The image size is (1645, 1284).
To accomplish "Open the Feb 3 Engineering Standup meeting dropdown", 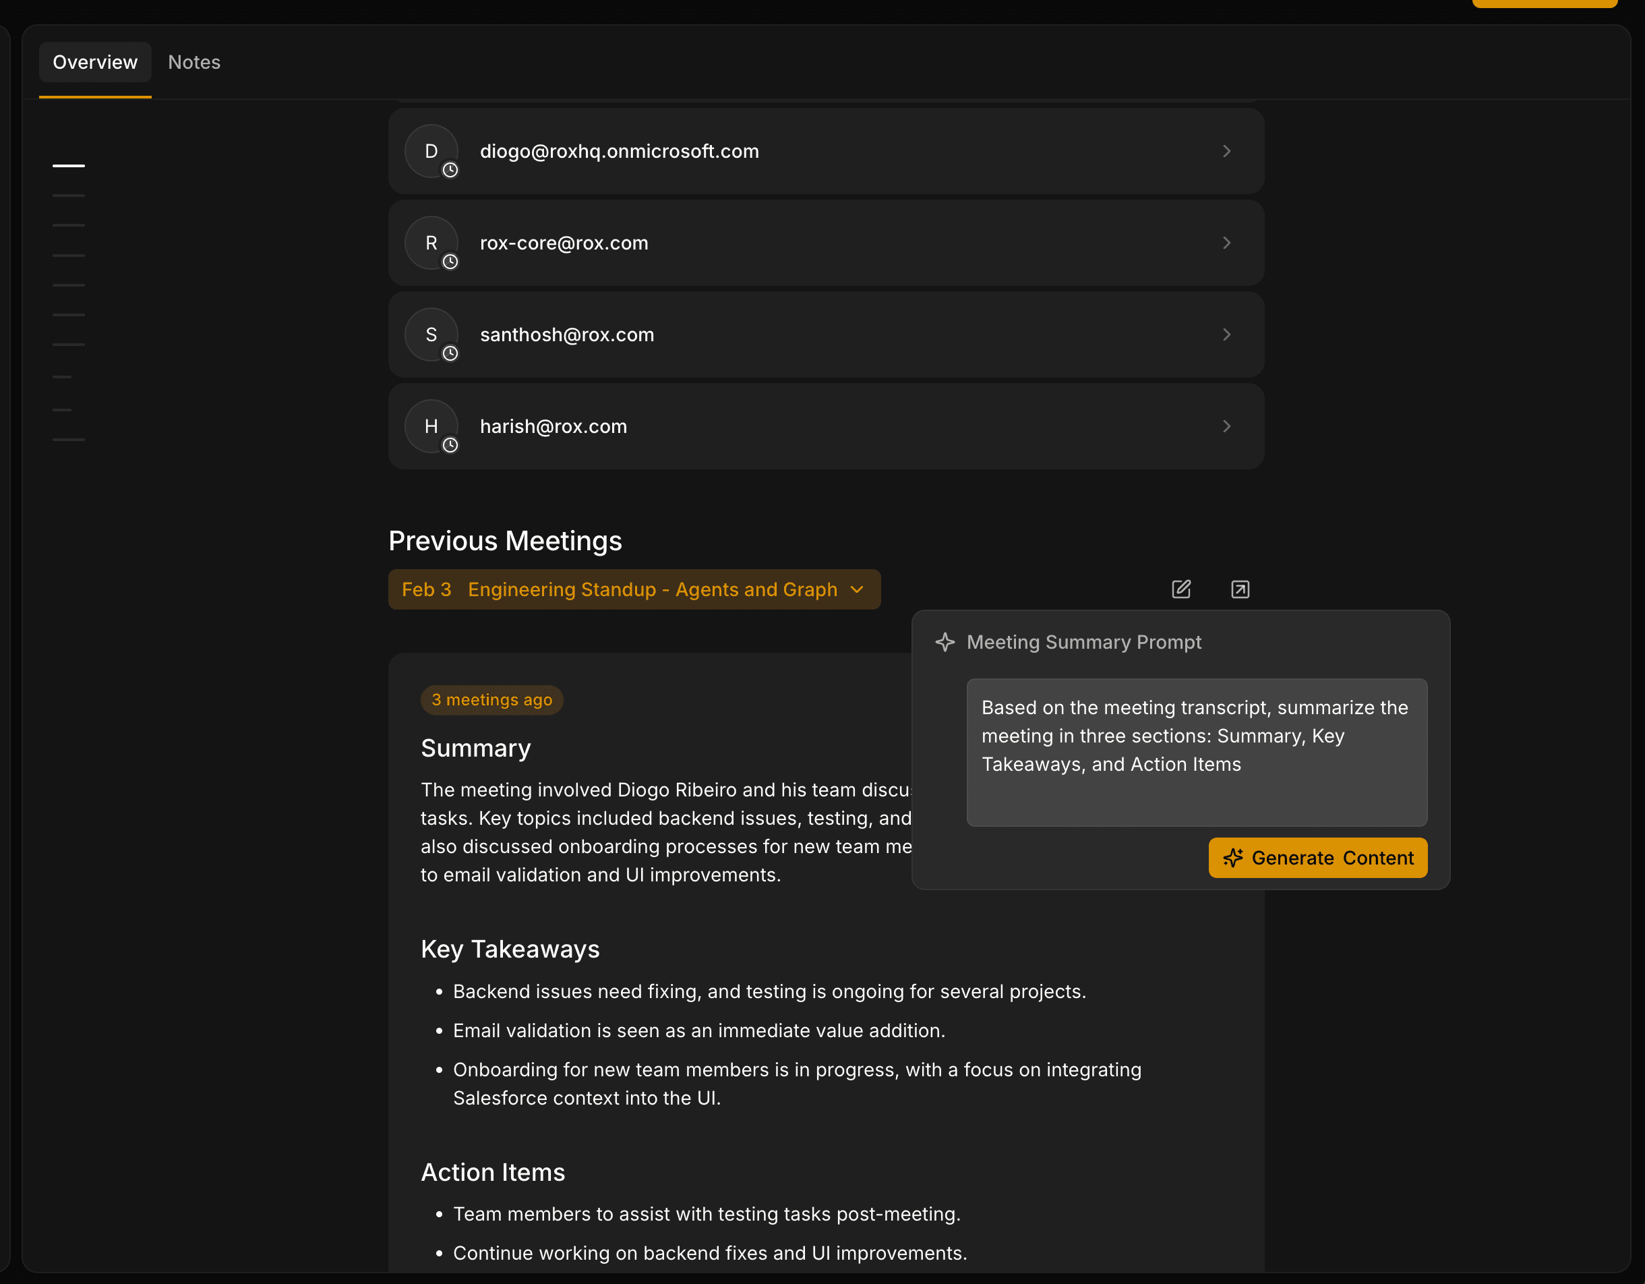I will (634, 589).
